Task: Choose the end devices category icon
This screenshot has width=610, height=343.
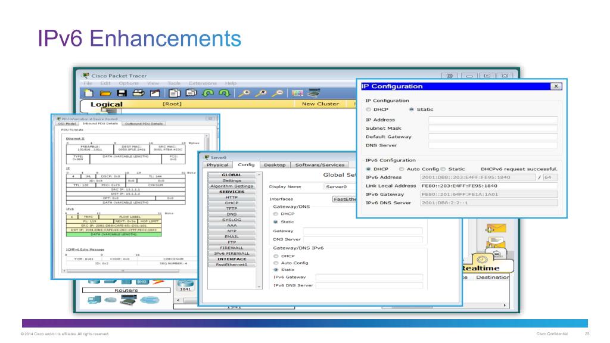Action: click(94, 300)
